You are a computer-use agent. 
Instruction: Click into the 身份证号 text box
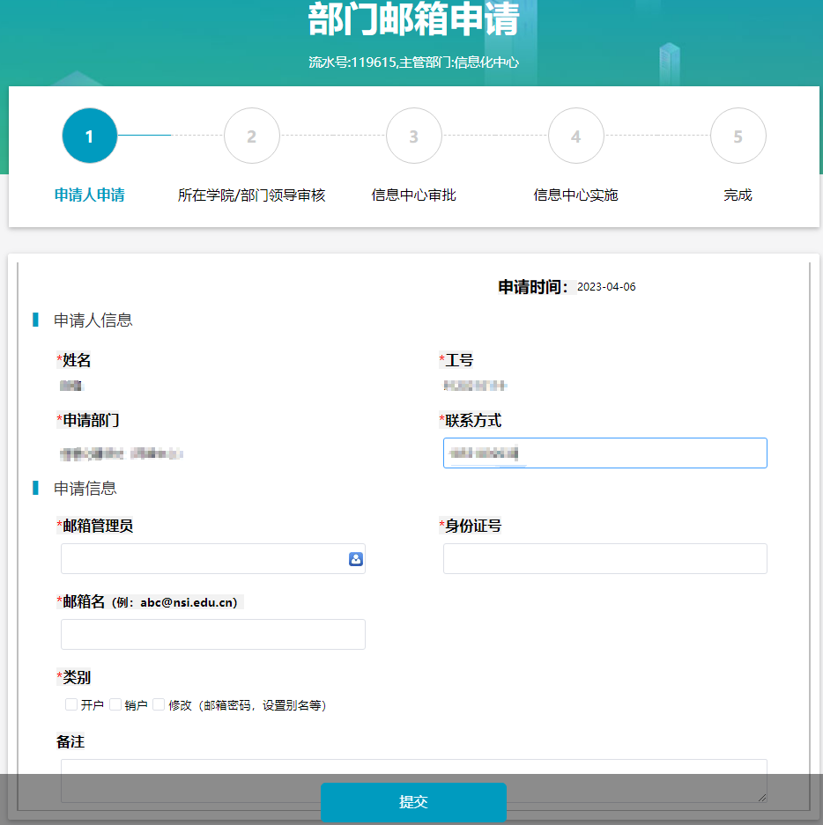604,559
